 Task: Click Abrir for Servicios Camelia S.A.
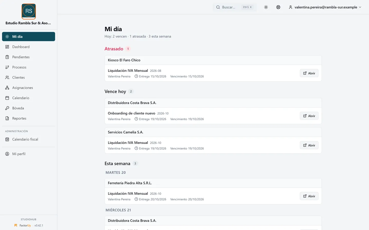click(x=309, y=145)
